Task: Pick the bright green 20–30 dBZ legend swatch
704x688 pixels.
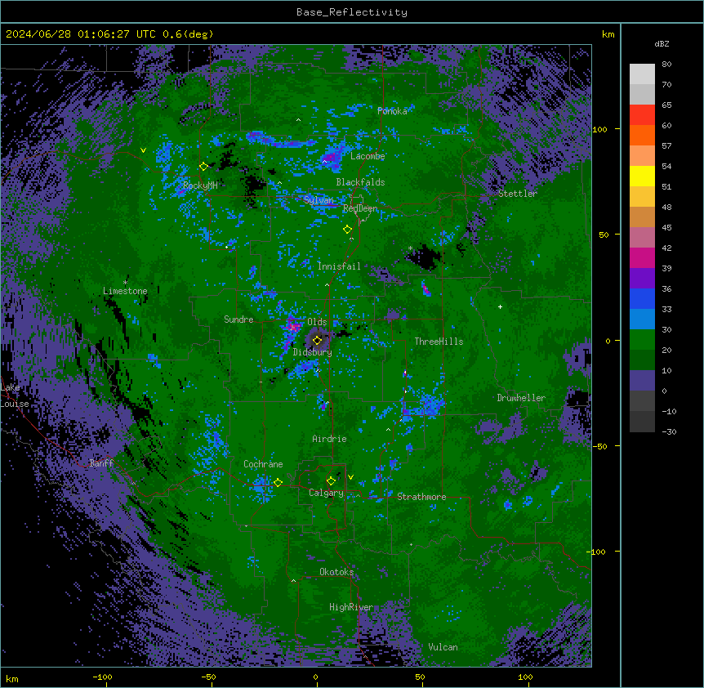Action: 642,340
